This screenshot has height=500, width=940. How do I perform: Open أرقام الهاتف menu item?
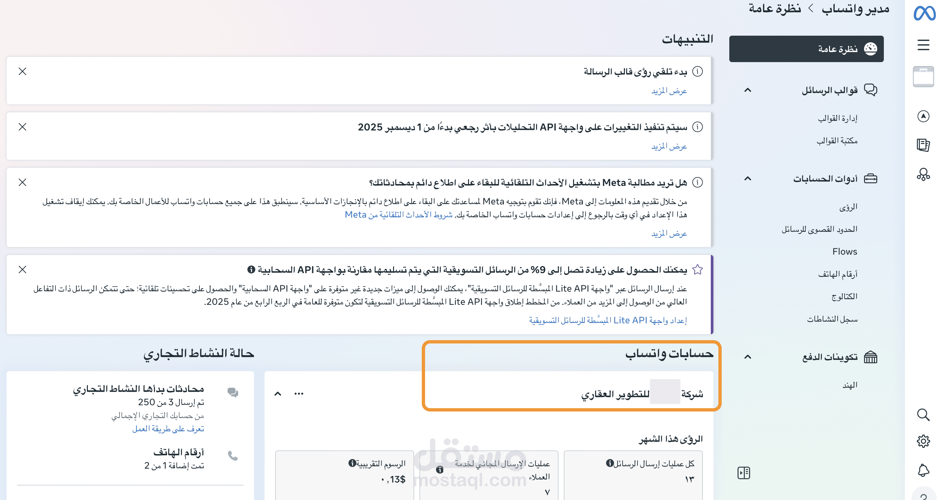(838, 274)
